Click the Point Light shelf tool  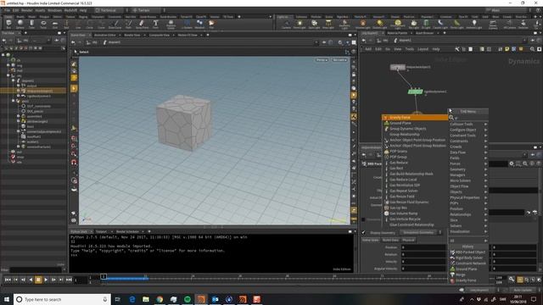click(x=299, y=24)
